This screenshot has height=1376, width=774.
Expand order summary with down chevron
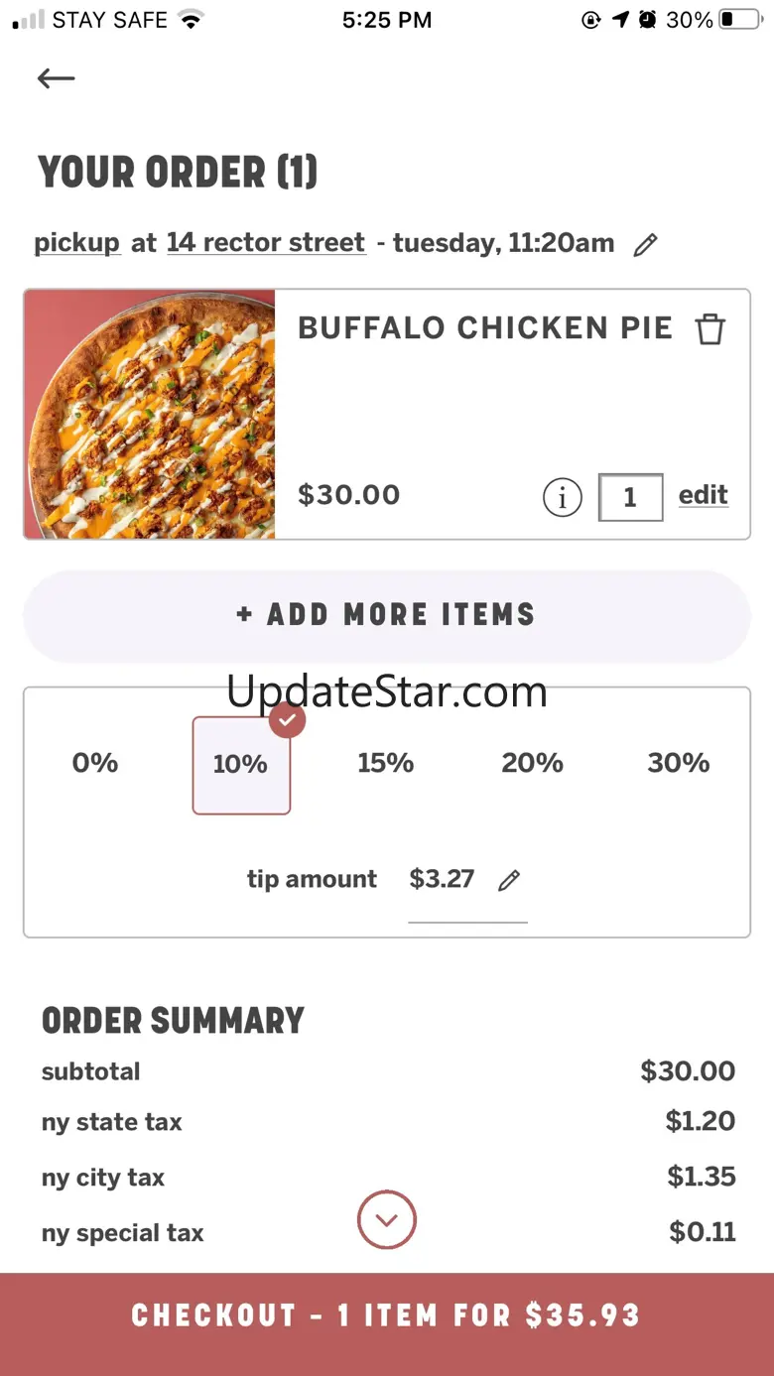coord(386,1219)
